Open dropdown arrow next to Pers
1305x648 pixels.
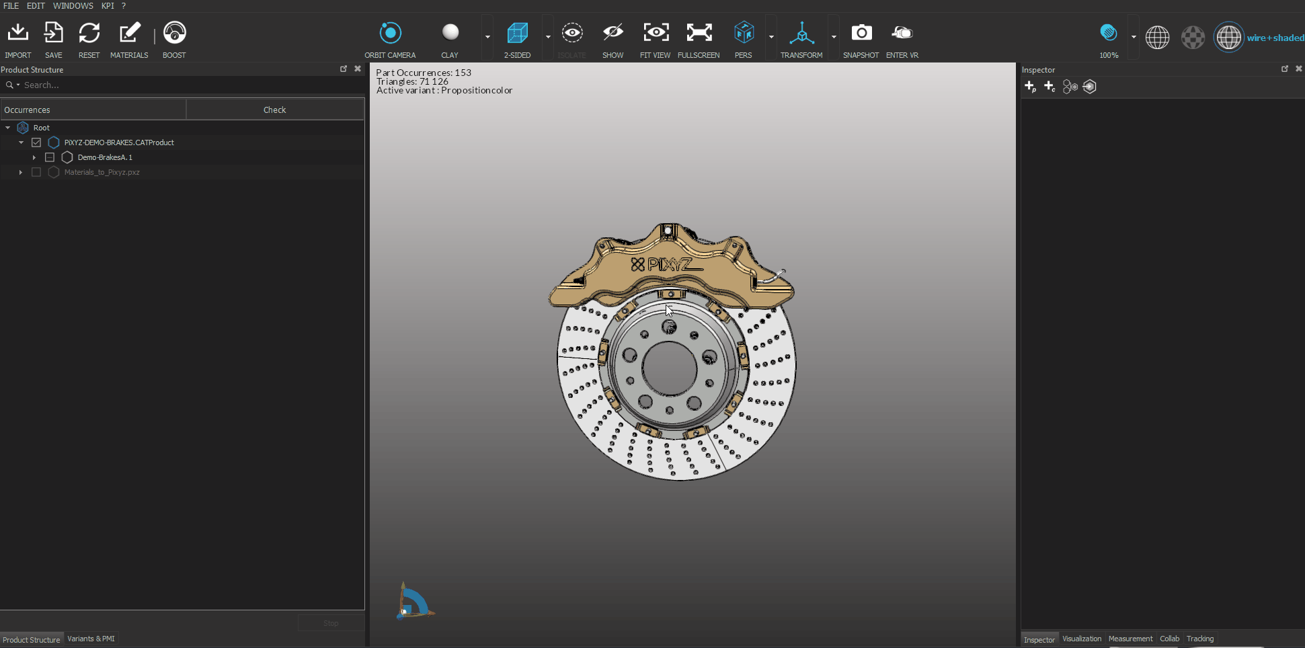point(771,38)
